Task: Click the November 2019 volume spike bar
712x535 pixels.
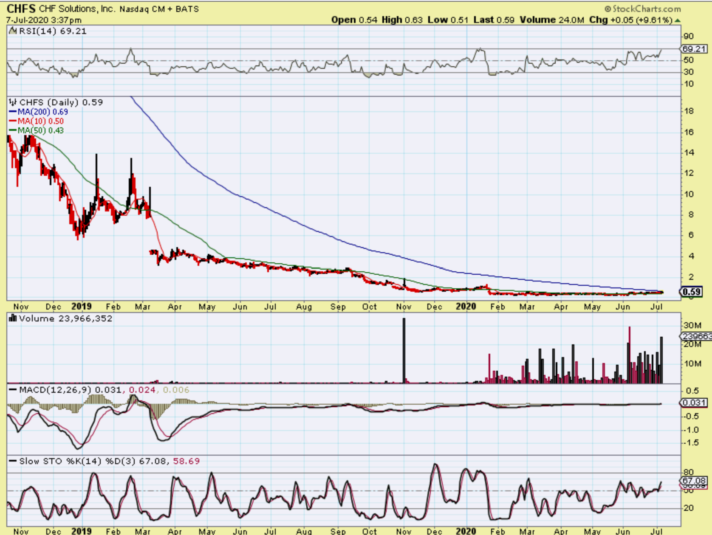Action: [404, 351]
